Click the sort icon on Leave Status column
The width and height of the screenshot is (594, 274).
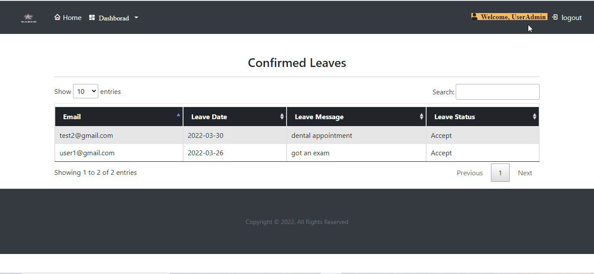coord(534,116)
